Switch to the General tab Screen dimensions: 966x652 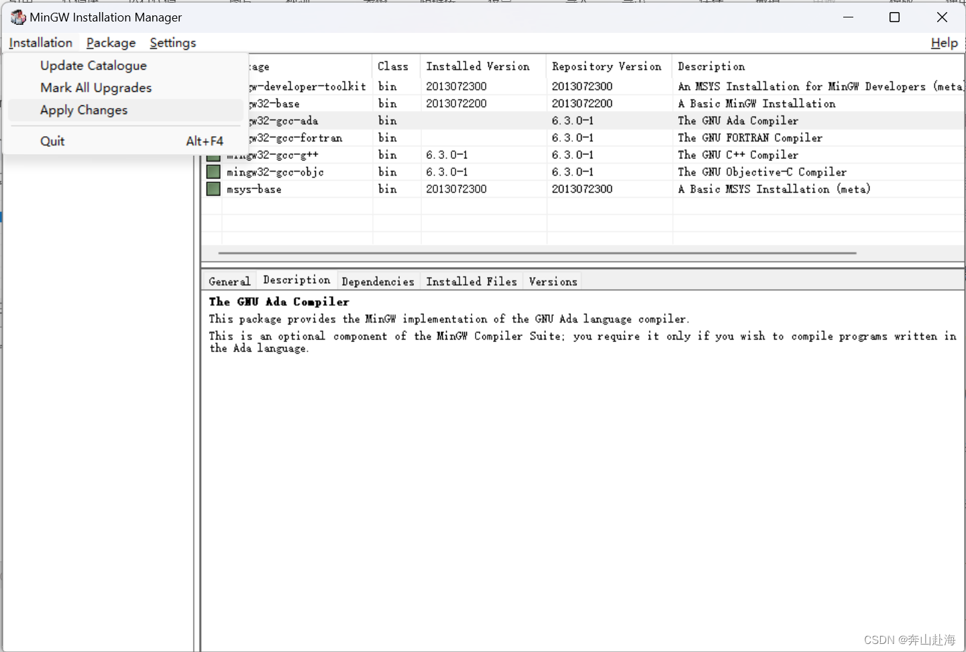pos(229,282)
